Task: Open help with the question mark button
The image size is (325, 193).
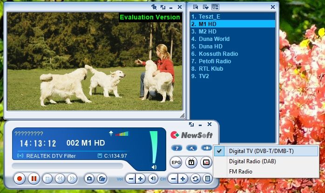Action: 177,148
